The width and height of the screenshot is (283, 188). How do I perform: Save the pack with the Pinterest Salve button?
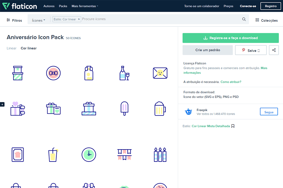[x=251, y=50]
